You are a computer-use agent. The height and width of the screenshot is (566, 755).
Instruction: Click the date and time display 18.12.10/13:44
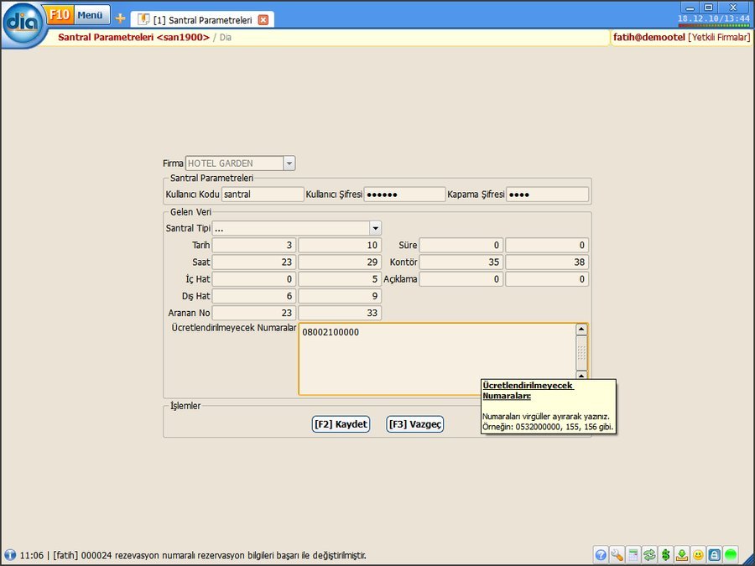click(x=714, y=18)
